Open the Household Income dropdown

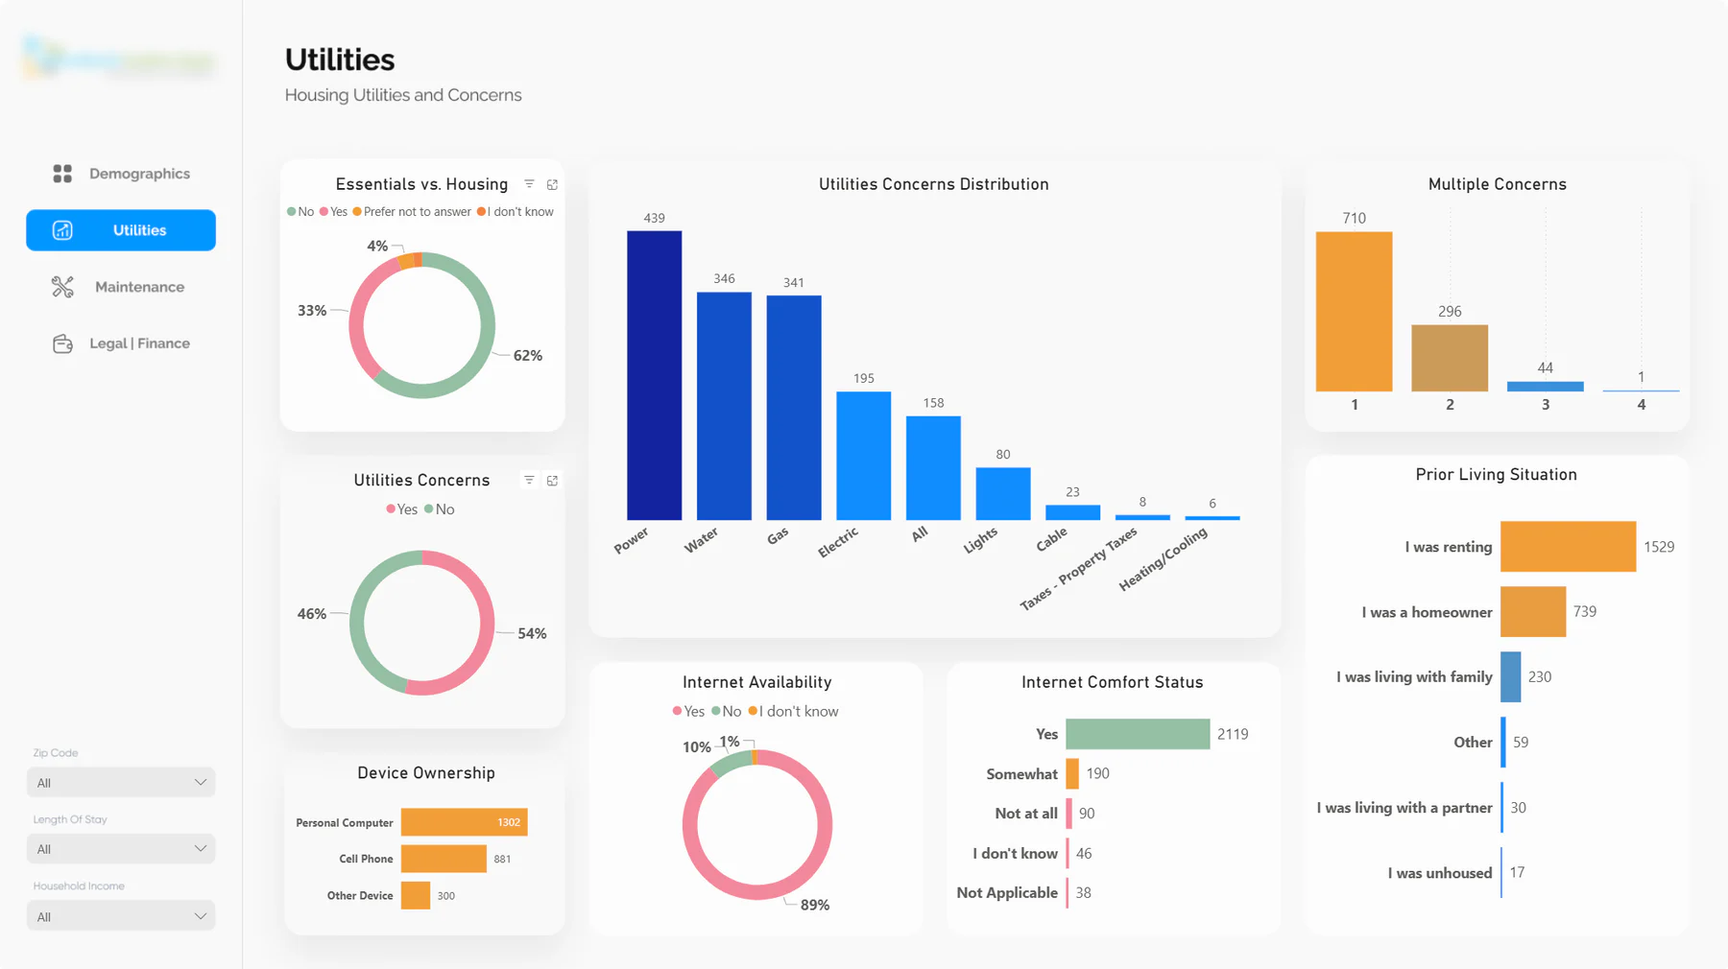[x=121, y=916]
